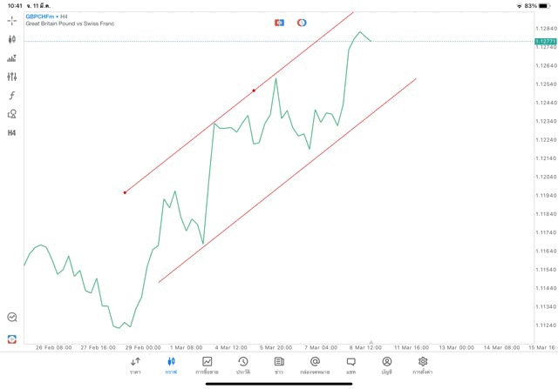Activate the crosshair cursor tool
The width and height of the screenshot is (558, 389).
coord(11,20)
